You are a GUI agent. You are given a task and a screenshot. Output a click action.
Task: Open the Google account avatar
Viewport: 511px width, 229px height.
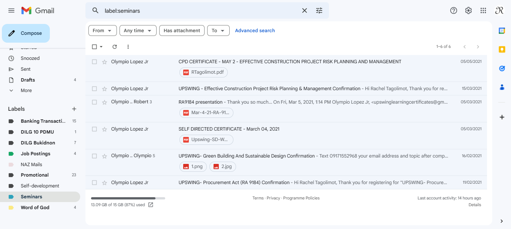click(499, 10)
